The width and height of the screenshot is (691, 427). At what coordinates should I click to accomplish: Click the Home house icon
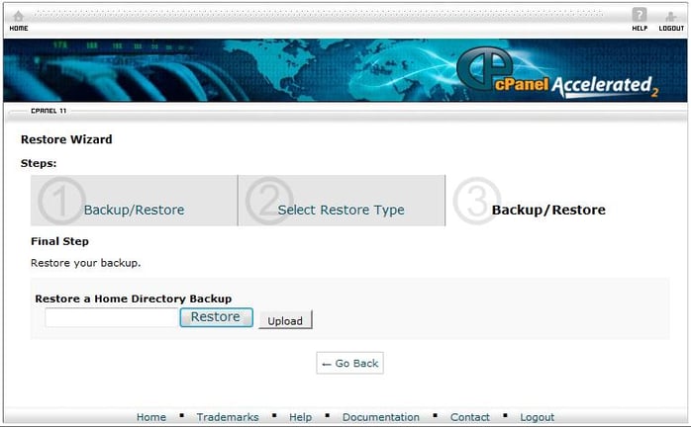coord(18,16)
